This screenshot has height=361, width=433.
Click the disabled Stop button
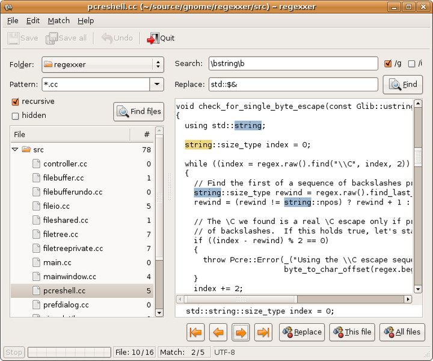pos(14,353)
